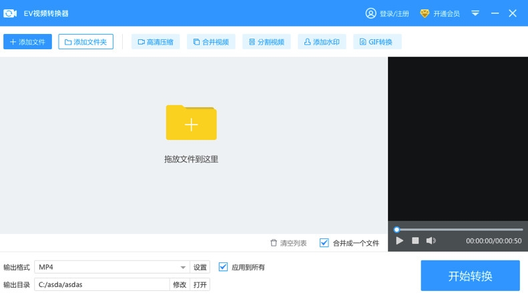This screenshot has width=528, height=299.
Task: Click the 开通会员 diamond icon
Action: pyautogui.click(x=425, y=13)
